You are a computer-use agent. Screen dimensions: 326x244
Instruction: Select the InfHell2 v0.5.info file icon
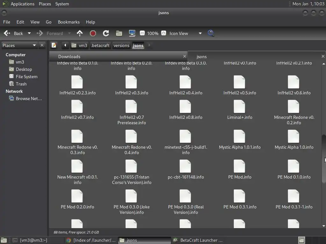click(239, 82)
